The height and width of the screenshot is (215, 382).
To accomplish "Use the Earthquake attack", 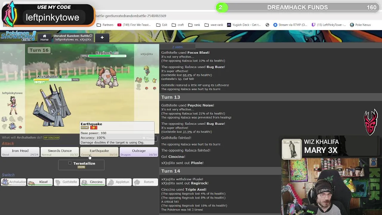I will coord(99,152).
